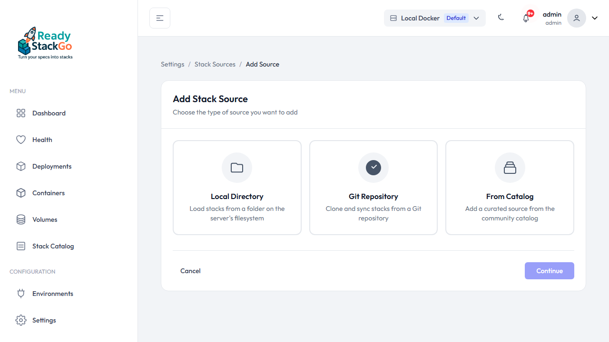The width and height of the screenshot is (609, 342).
Task: Open Deployments in the sidebar menu
Action: (x=52, y=166)
